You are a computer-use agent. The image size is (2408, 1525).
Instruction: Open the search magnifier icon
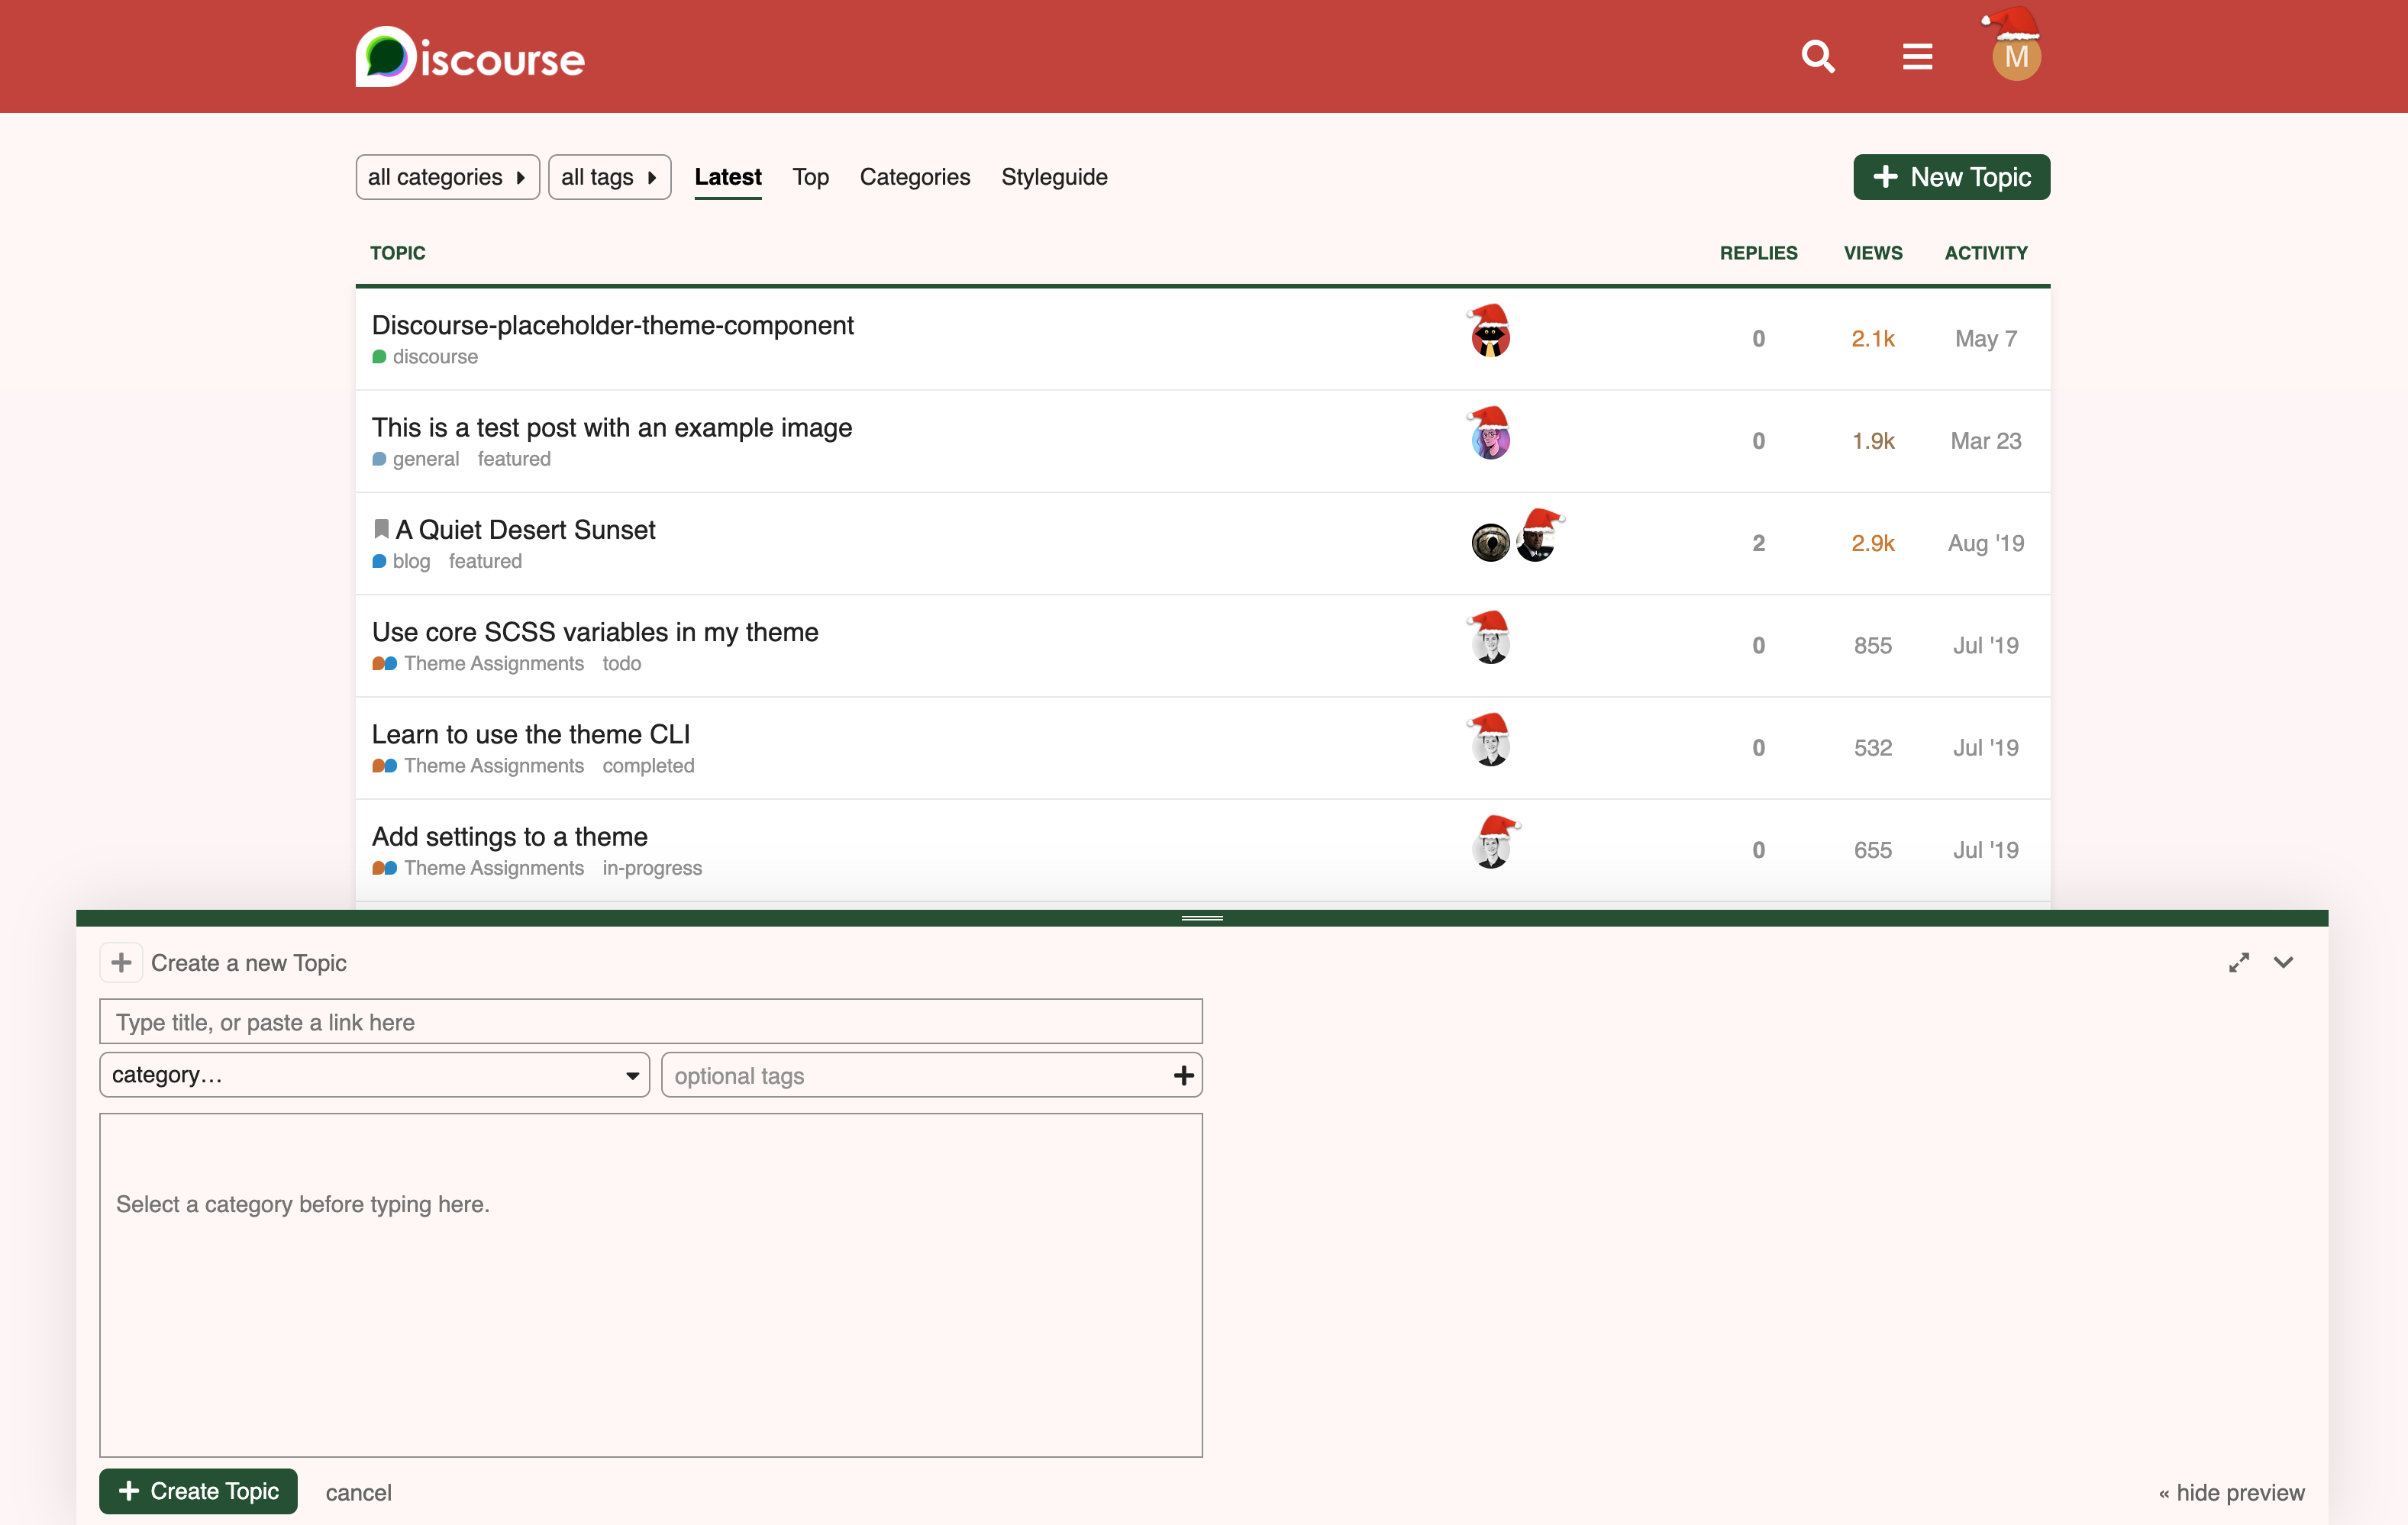click(x=1817, y=57)
